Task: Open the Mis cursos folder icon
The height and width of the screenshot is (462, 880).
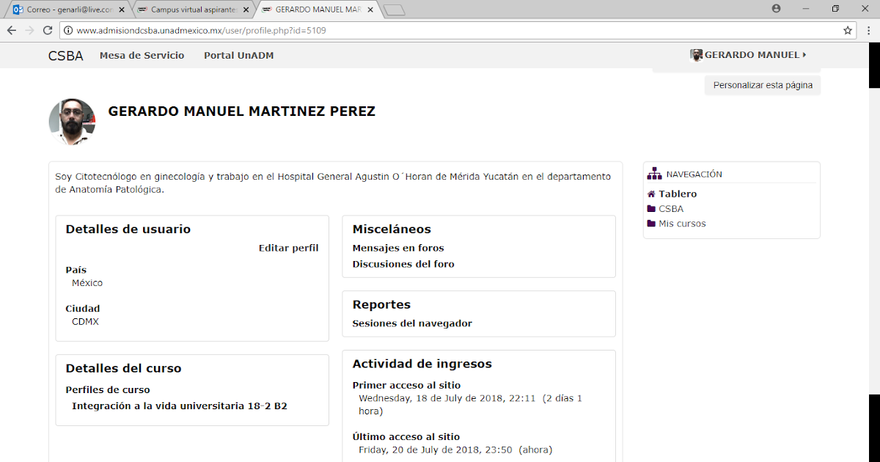Action: click(650, 224)
